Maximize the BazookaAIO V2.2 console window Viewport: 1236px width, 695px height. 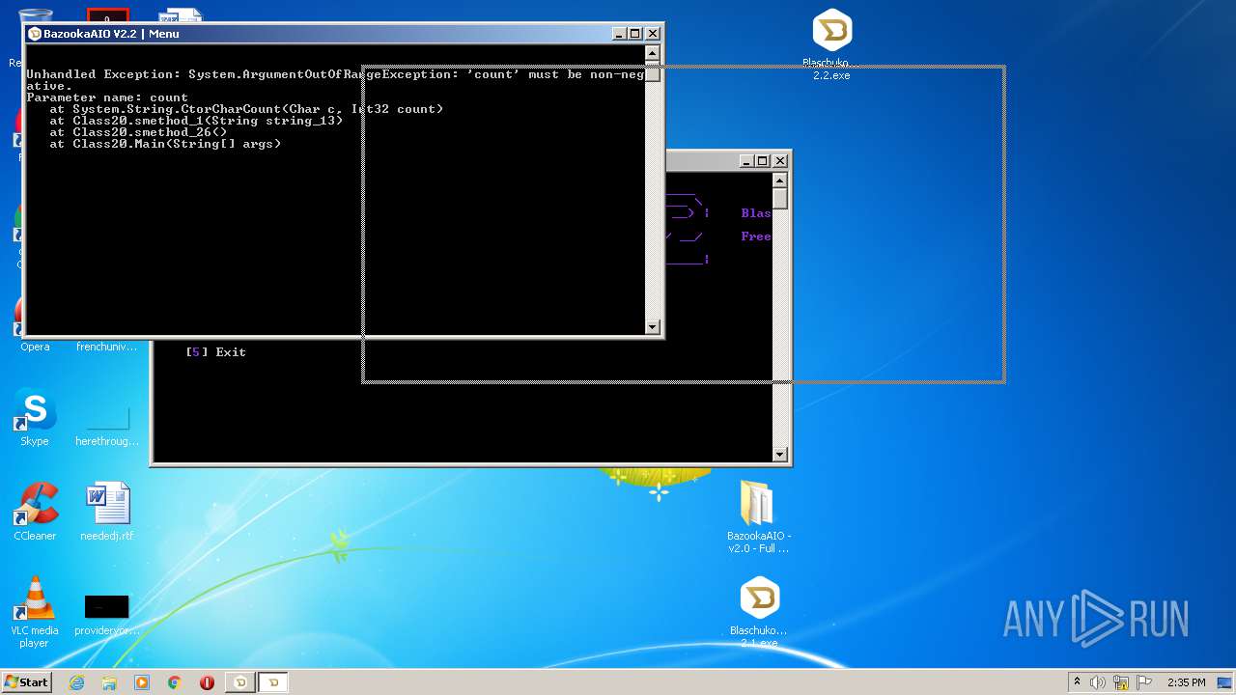(634, 34)
